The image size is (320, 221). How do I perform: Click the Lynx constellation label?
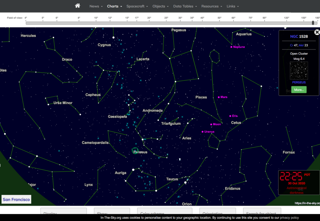89,185
